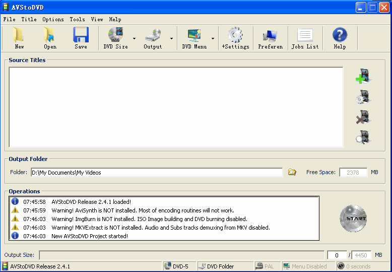
Task: Expand Output dropdown arrow
Action: (171, 38)
